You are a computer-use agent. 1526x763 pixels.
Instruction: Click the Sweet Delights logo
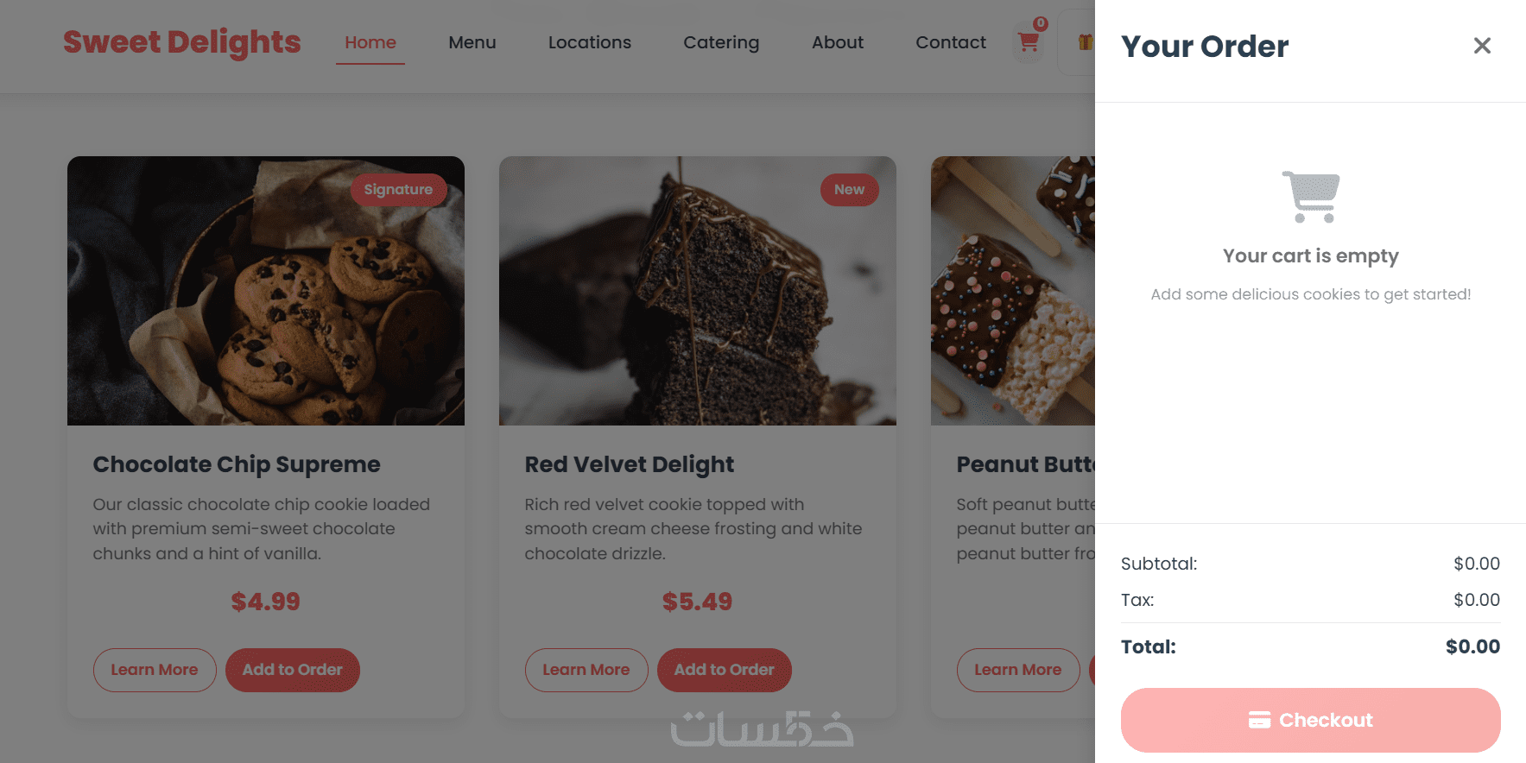[x=182, y=42]
